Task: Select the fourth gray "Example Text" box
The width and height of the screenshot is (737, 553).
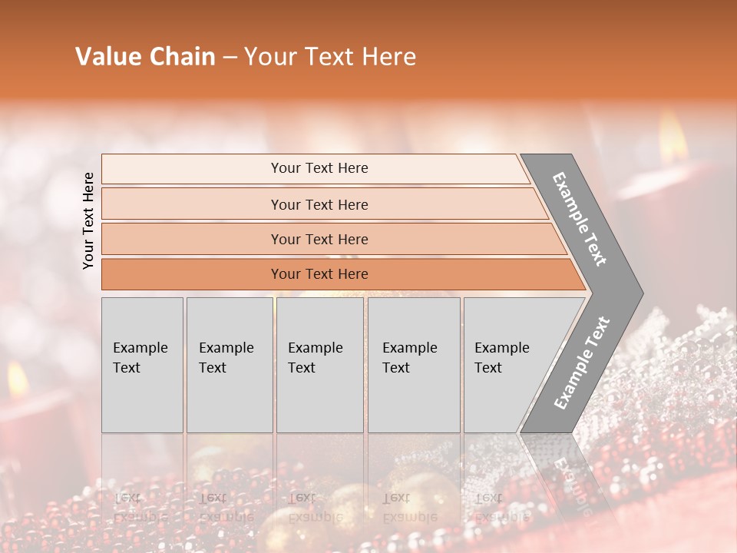Action: point(413,365)
